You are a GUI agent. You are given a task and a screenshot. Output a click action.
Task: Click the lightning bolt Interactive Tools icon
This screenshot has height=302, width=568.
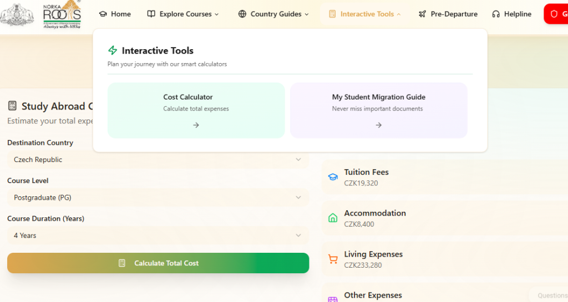pyautogui.click(x=113, y=50)
